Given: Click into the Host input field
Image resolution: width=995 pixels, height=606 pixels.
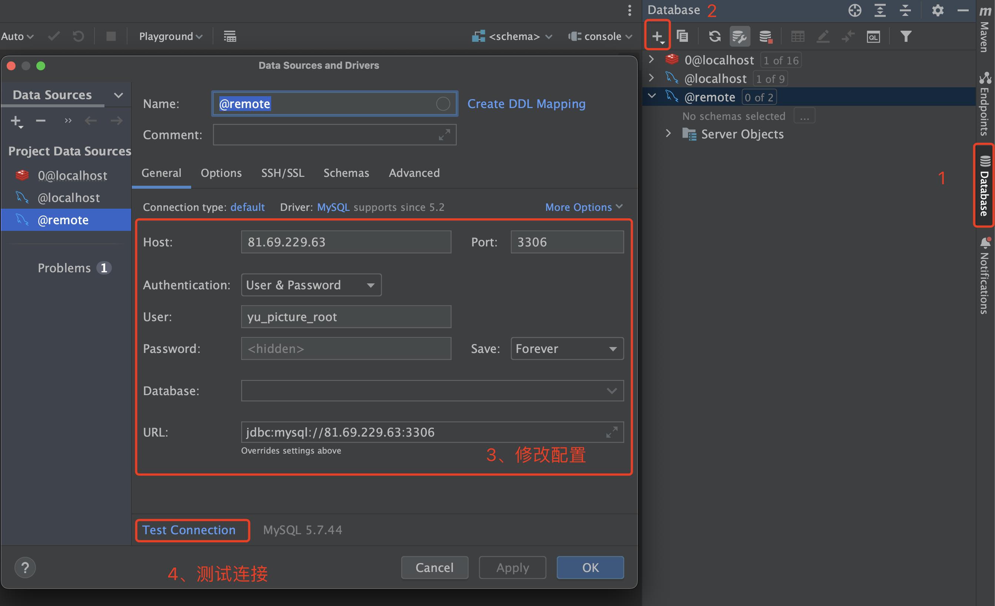Looking at the screenshot, I should click(x=346, y=242).
